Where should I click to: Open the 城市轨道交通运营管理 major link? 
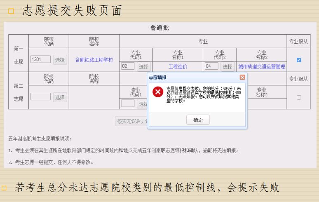point(262,67)
